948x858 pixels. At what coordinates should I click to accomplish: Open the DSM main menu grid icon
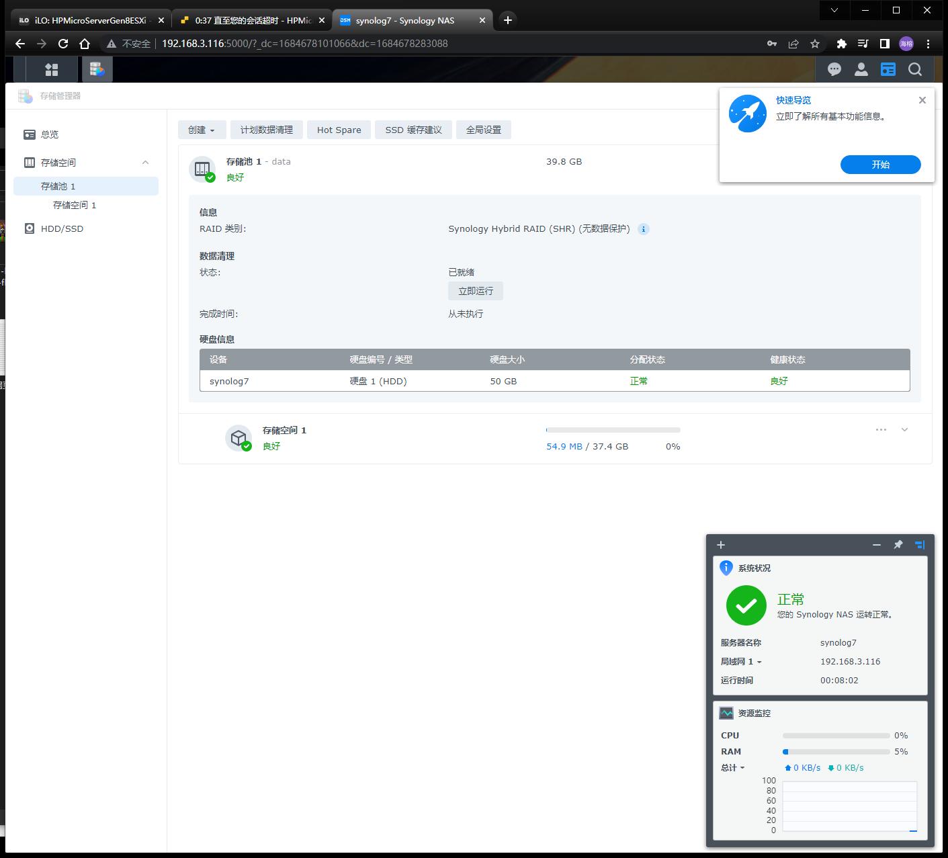coord(52,69)
